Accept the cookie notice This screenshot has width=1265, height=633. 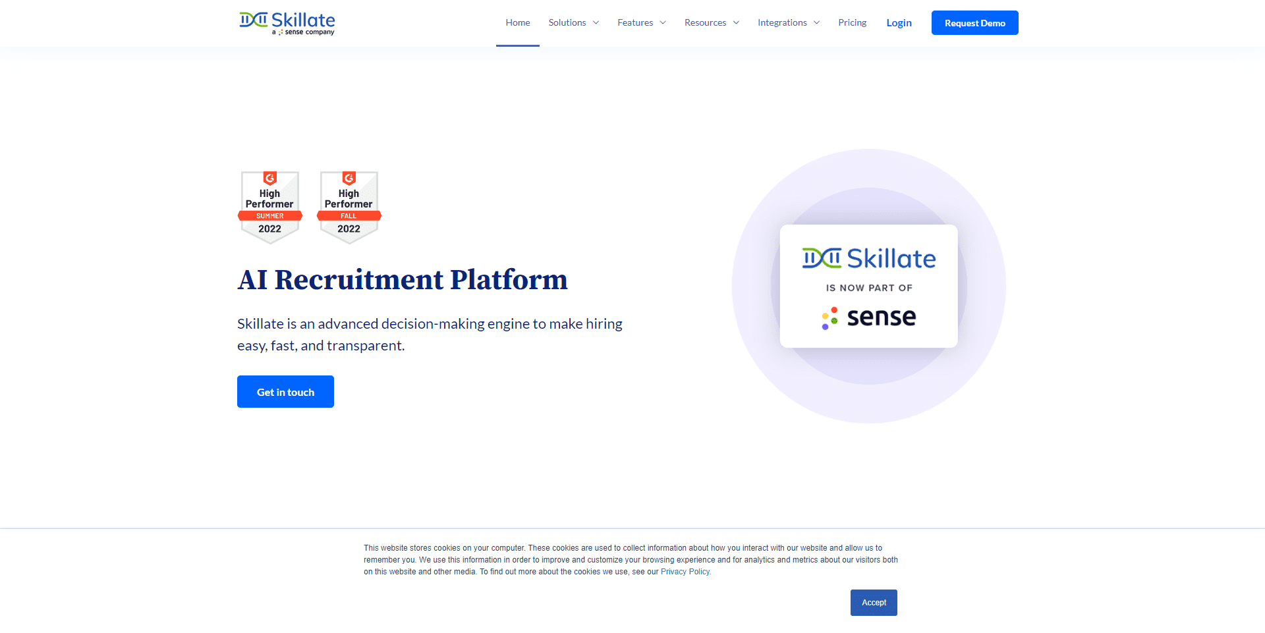point(874,603)
